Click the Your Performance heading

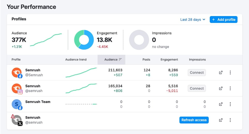pos(32,7)
